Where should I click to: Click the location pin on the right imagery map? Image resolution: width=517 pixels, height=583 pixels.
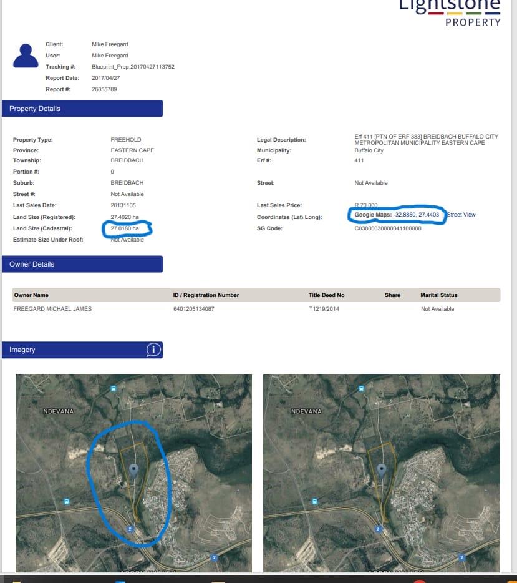(x=381, y=470)
